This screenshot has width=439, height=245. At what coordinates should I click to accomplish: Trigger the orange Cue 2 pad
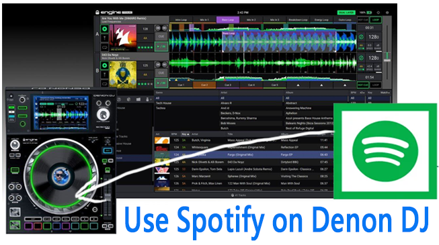pos(204,85)
